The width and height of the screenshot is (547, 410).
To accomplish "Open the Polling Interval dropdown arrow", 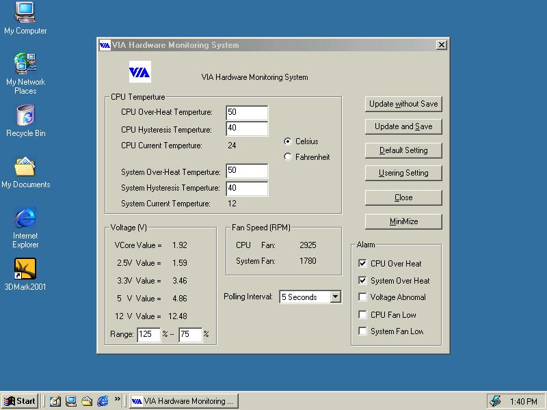I will coord(335,297).
